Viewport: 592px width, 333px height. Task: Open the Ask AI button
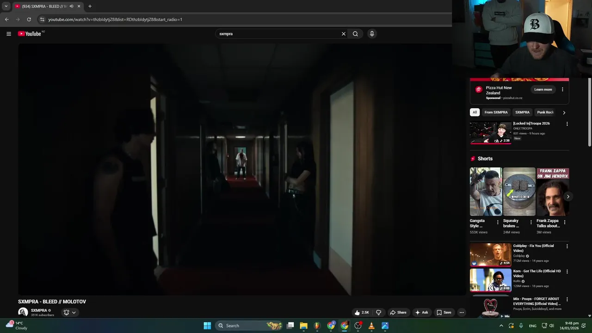coord(422,313)
